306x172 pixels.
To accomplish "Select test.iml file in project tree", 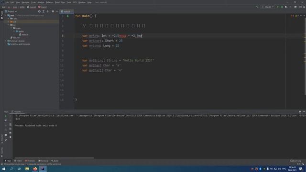I will (15, 38).
